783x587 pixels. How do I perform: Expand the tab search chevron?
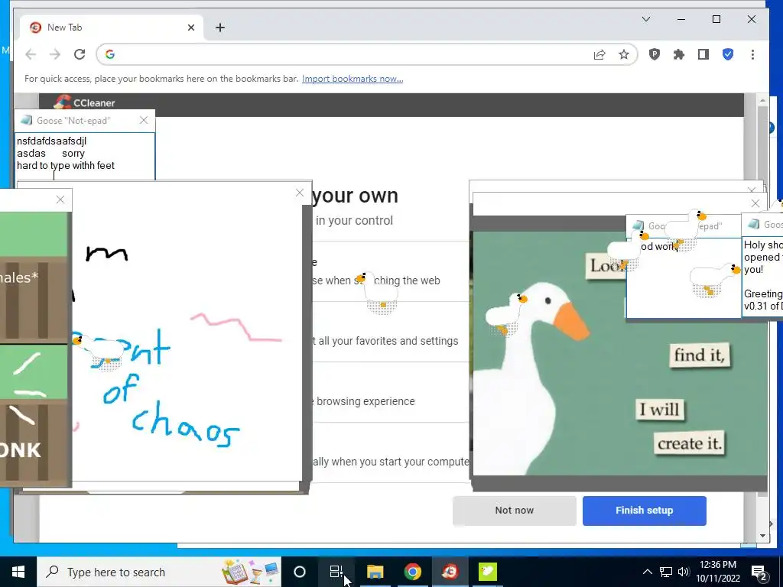(645, 19)
